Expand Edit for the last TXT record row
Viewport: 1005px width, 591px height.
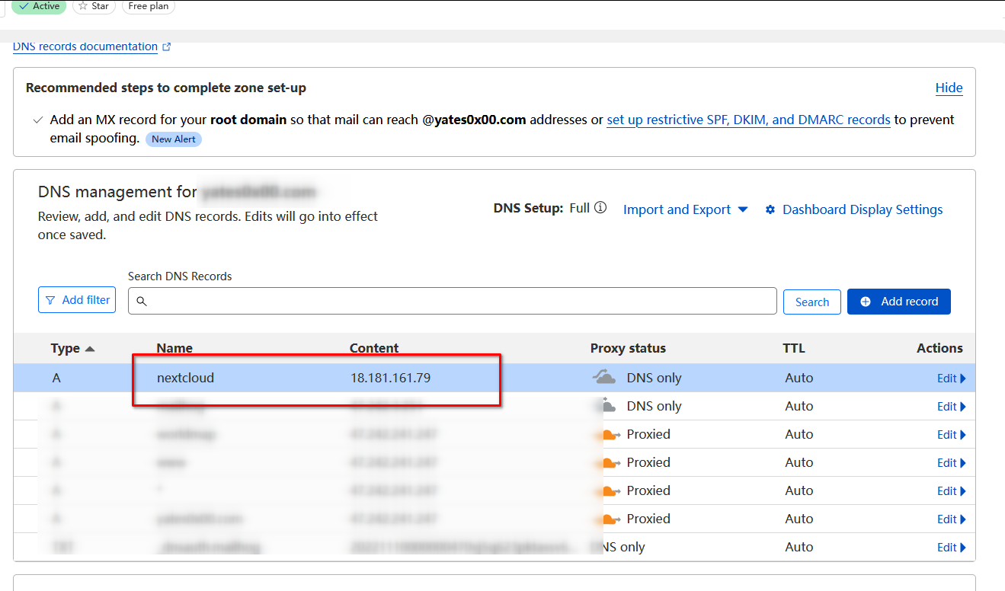click(951, 548)
